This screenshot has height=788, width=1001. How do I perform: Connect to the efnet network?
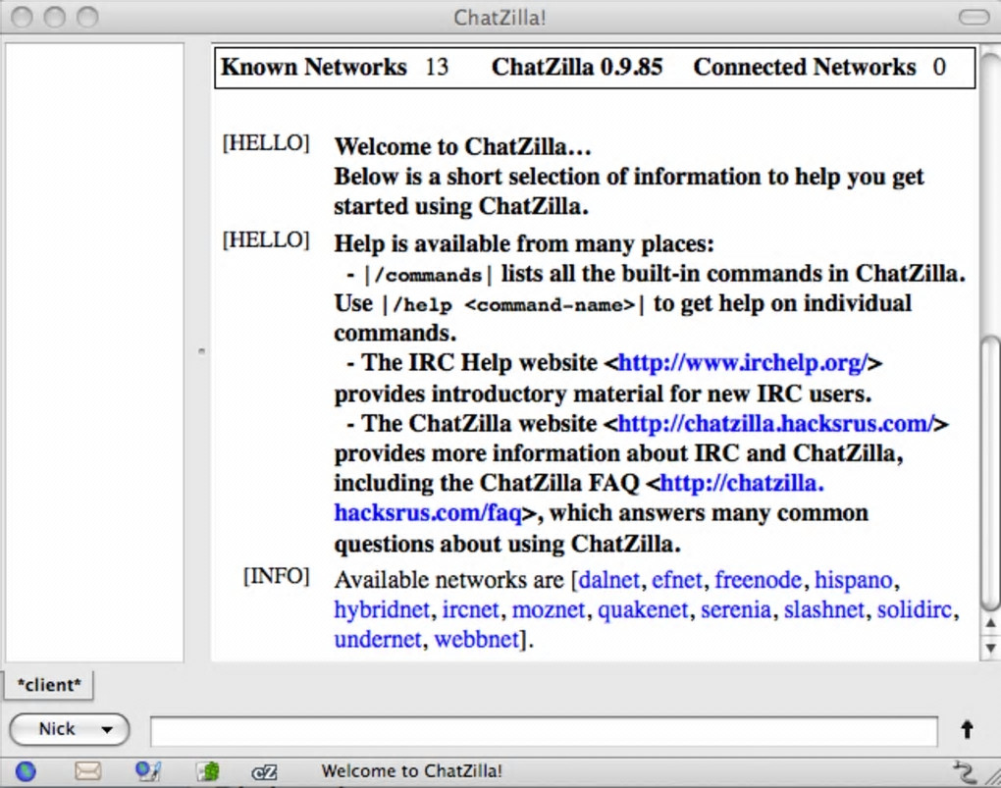click(x=677, y=580)
